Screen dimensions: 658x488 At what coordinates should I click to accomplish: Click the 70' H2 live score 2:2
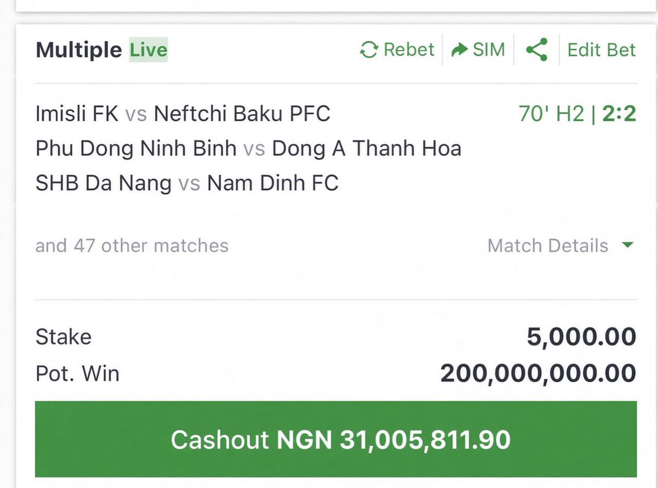click(x=577, y=114)
